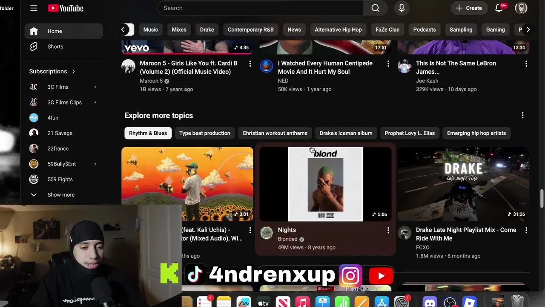Image resolution: width=545 pixels, height=307 pixels.
Task: Open Drake Late Night Playlist Mix title
Action: (466, 234)
